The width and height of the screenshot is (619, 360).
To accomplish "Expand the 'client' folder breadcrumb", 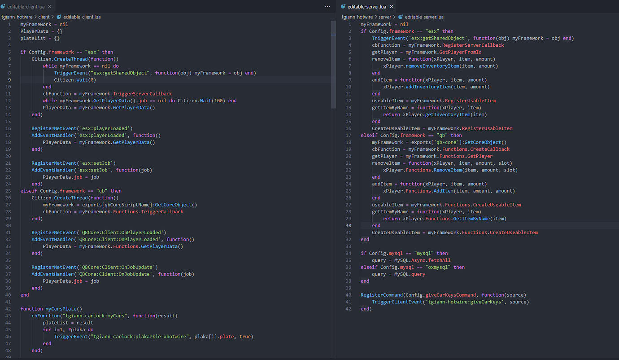I will pos(44,17).
